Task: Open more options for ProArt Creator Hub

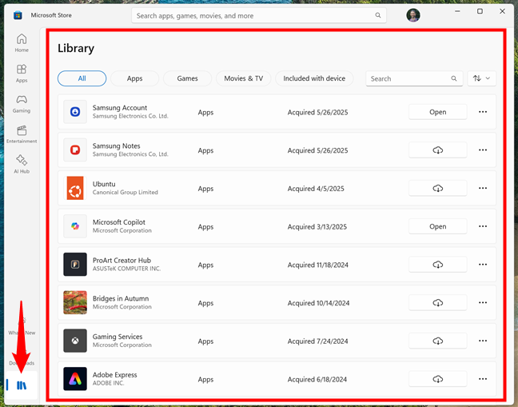Action: click(x=483, y=265)
